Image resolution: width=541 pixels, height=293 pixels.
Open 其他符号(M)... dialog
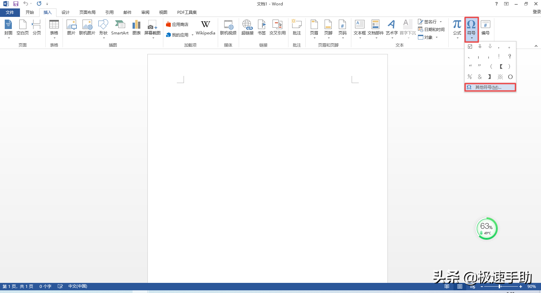tap(490, 87)
